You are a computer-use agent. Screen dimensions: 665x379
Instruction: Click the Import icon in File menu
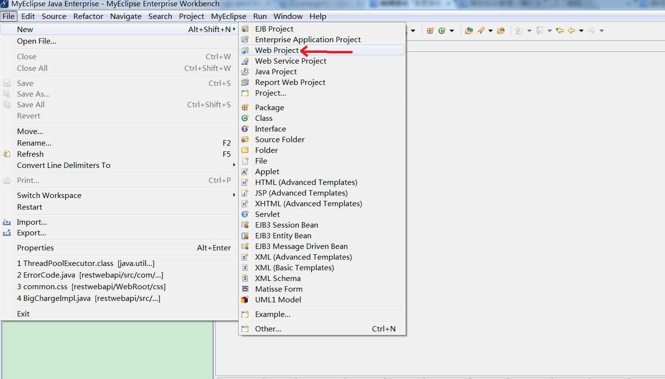tap(7, 222)
